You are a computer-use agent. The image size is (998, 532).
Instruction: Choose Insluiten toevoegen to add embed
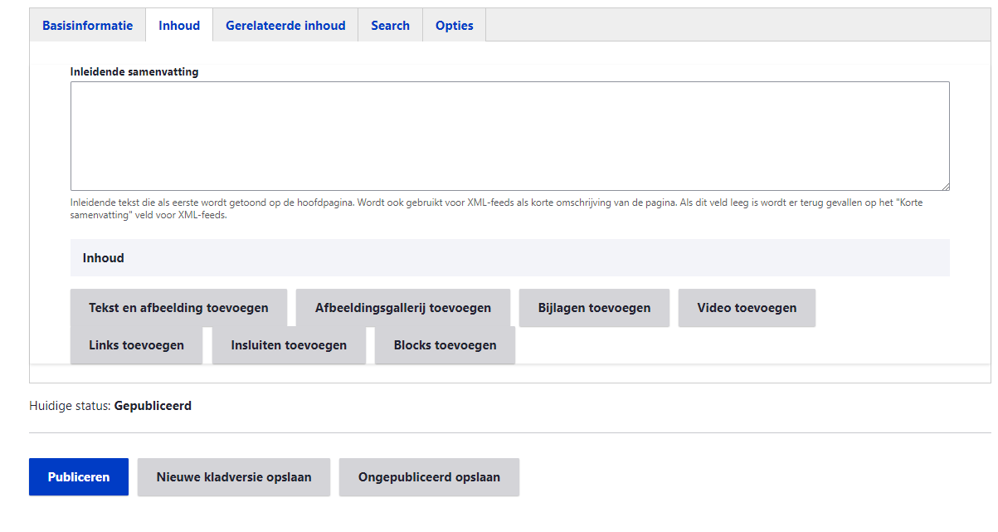click(x=289, y=345)
